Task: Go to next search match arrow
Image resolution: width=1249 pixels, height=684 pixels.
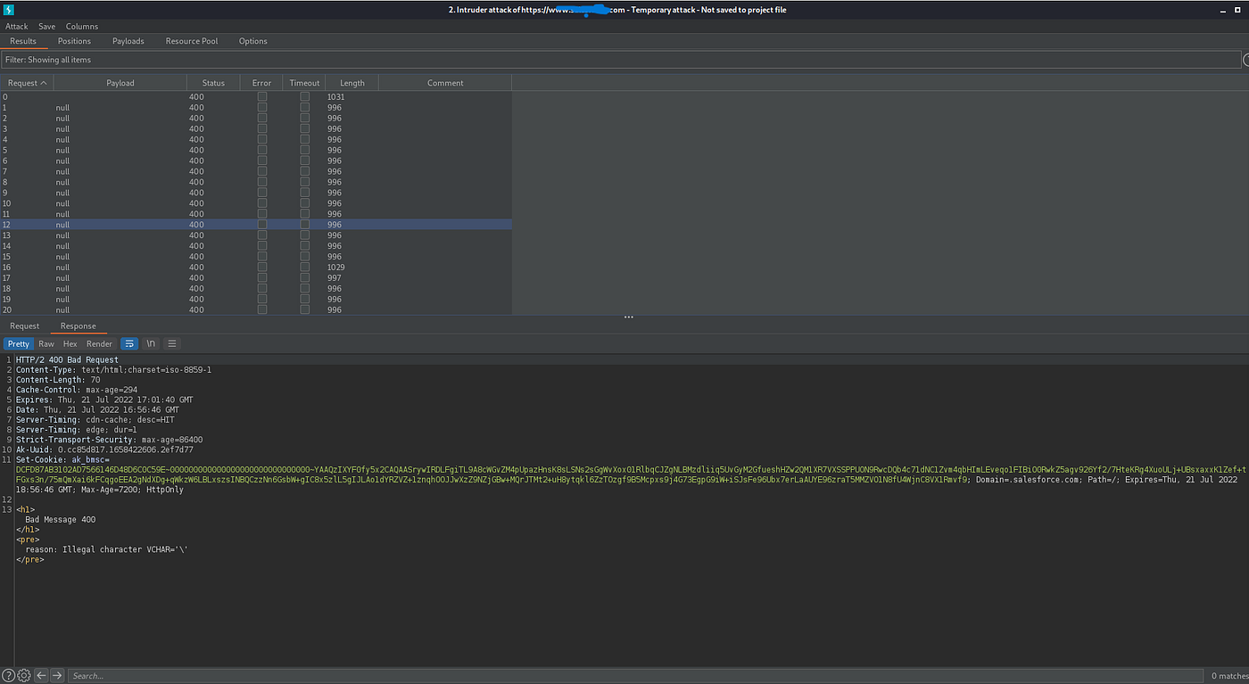Action: coord(57,676)
